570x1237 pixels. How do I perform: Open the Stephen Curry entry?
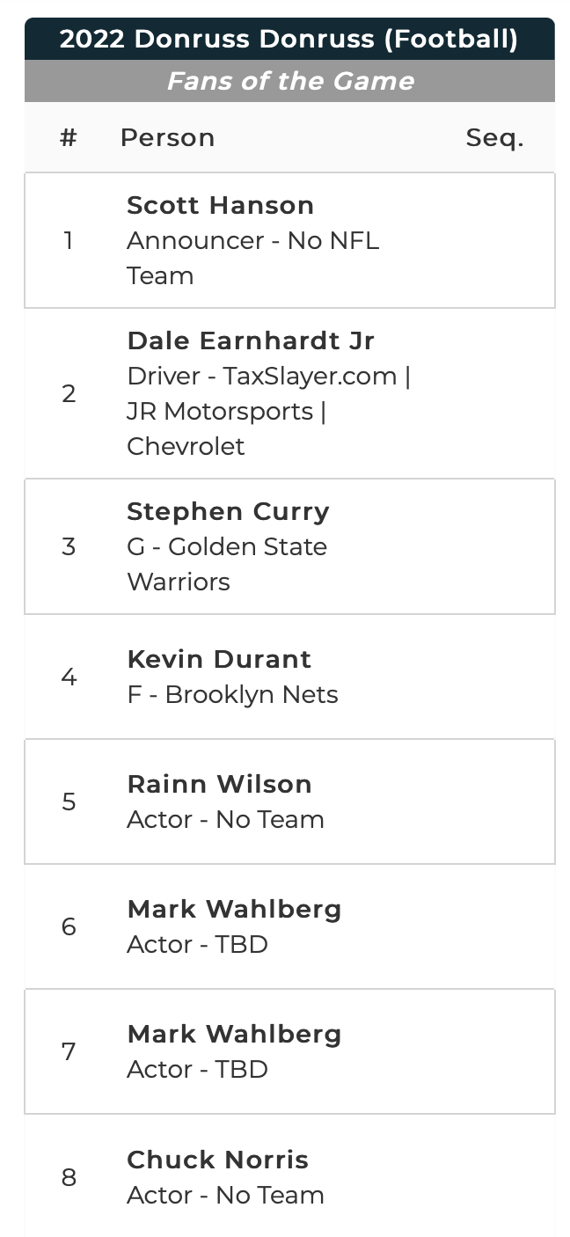tap(228, 511)
